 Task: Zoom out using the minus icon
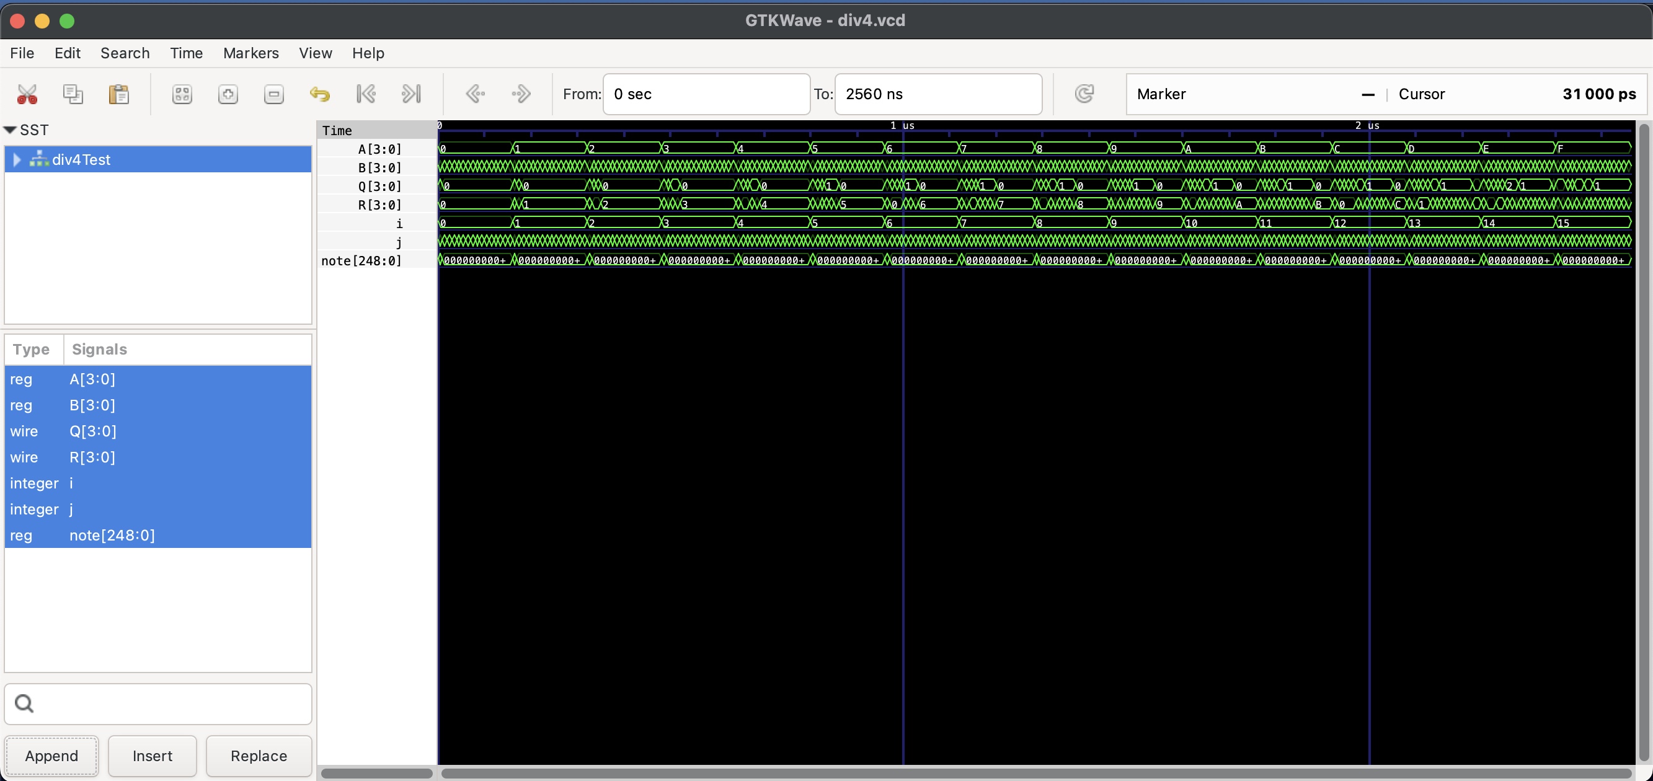coord(274,94)
